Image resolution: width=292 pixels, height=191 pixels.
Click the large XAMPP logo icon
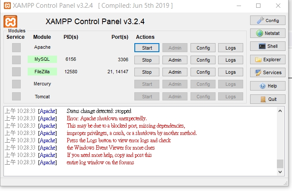pyautogui.click(x=10, y=22)
